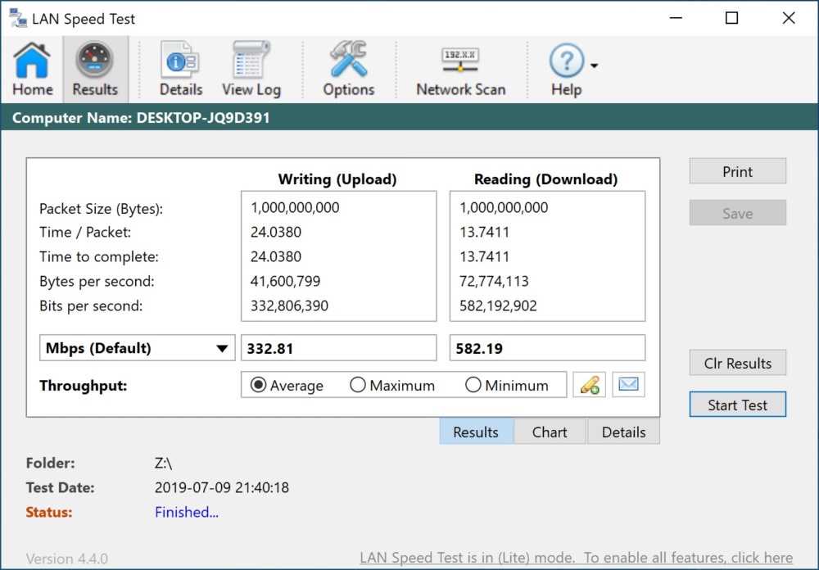Expand the Help dropdown arrow
This screenshot has width=819, height=570.
click(x=594, y=66)
